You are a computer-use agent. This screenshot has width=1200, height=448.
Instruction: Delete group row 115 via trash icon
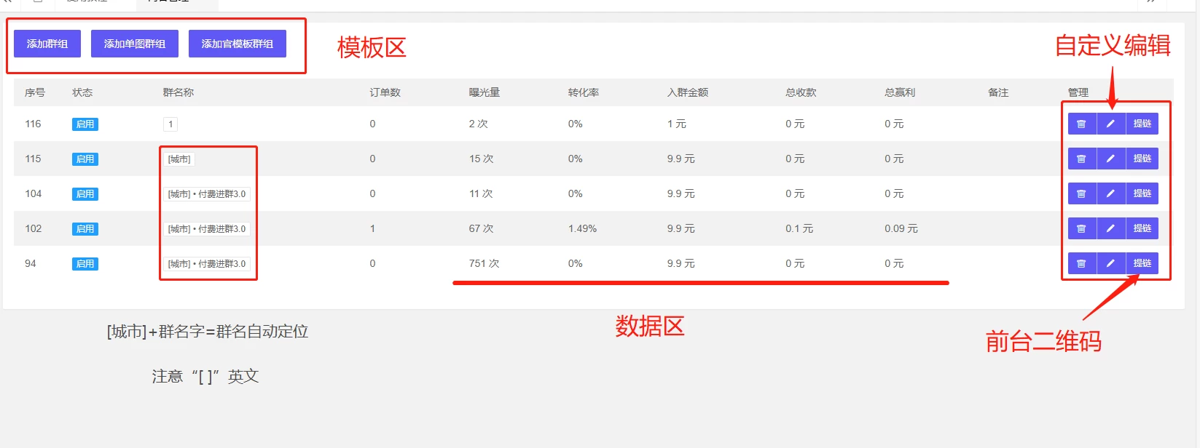coord(1082,159)
